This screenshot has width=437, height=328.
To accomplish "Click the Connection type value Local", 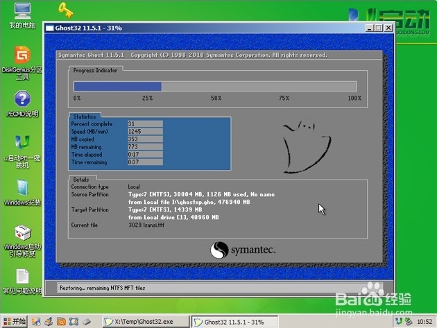I will (x=134, y=187).
